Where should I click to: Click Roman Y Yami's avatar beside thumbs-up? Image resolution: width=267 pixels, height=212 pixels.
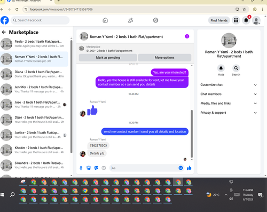(x=83, y=114)
